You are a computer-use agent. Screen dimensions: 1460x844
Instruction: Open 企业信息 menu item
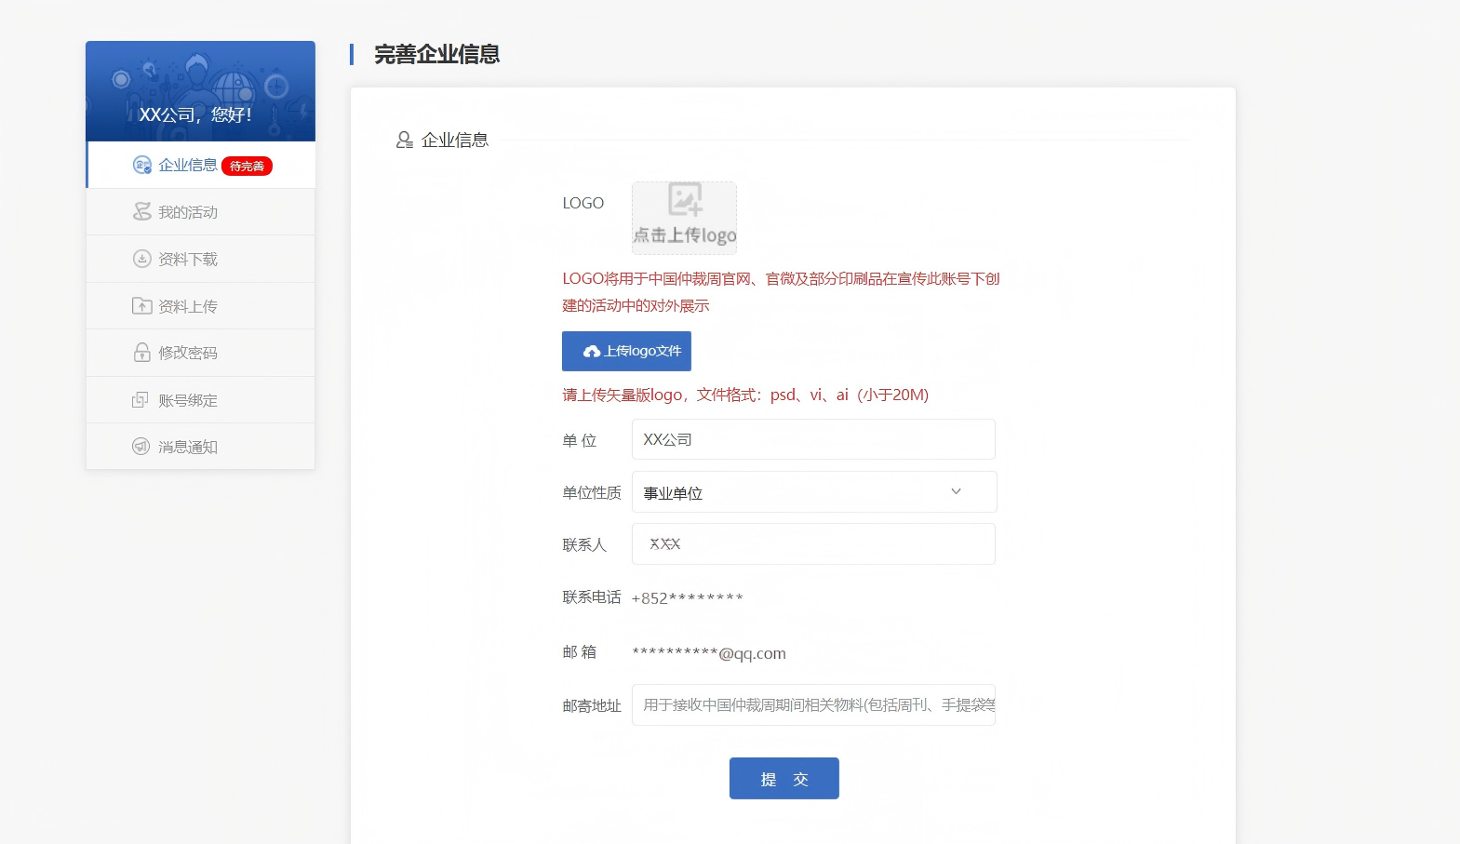pyautogui.click(x=201, y=165)
